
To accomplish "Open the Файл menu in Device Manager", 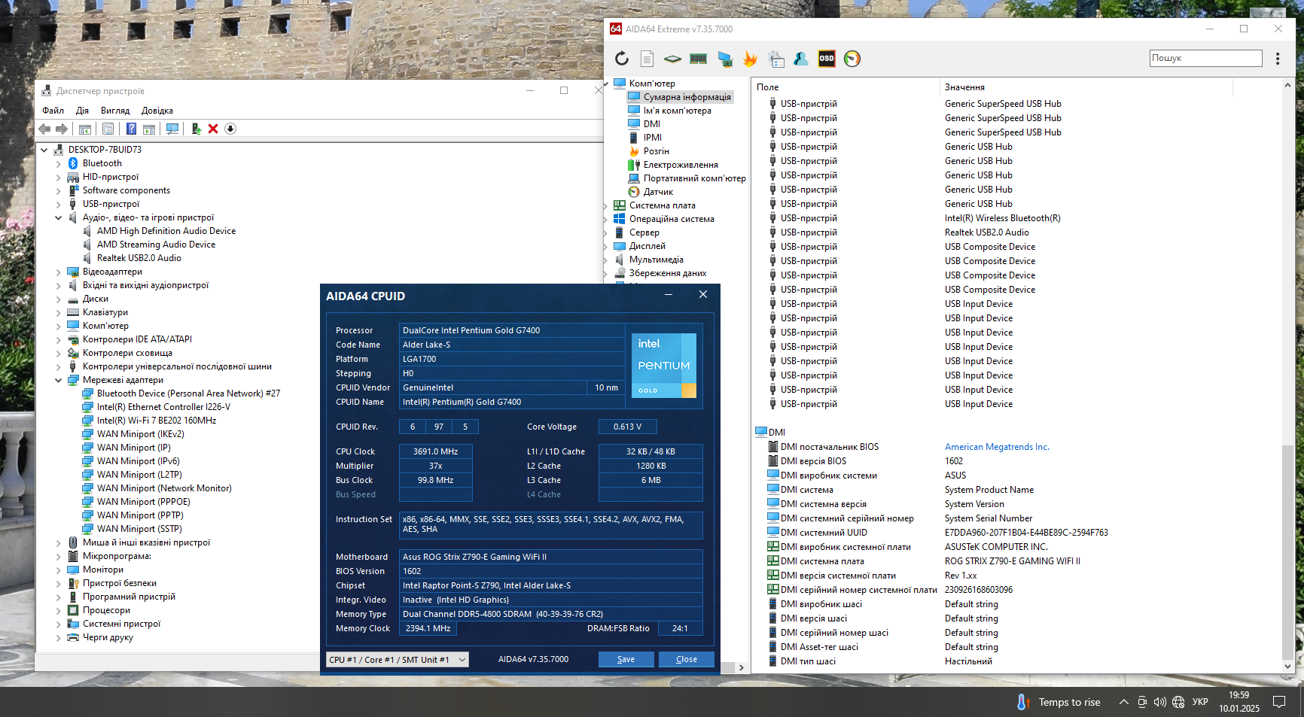I will 53,111.
